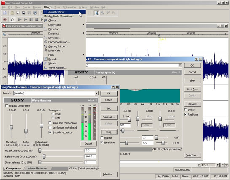Select the Envelope tool beside the Pencil
The image size is (230, 180).
point(114,13)
